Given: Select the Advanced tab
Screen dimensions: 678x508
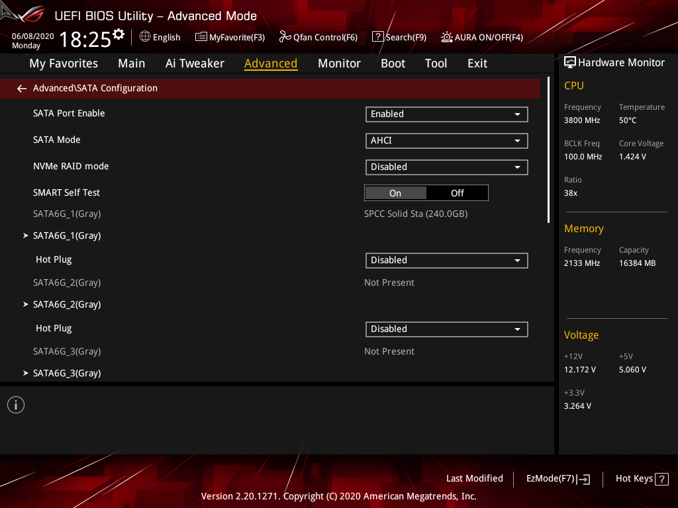Looking at the screenshot, I should (x=271, y=63).
